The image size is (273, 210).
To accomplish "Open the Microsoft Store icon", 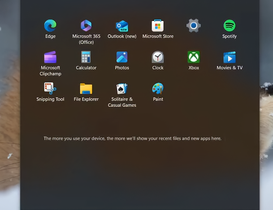I will coord(158,25).
